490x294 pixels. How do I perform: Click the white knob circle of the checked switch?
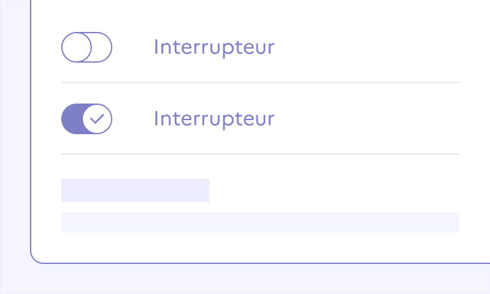pos(97,119)
